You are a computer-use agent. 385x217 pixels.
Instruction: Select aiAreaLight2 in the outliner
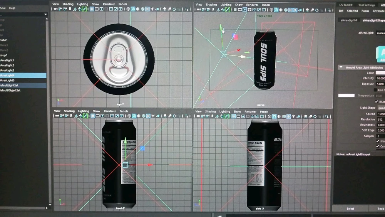7,66
